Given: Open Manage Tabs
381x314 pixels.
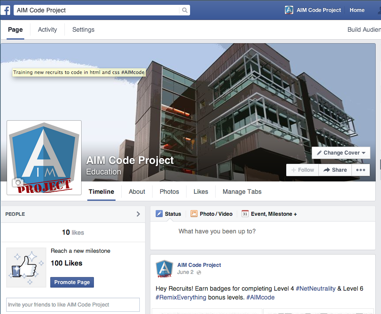Looking at the screenshot, I should [x=242, y=192].
